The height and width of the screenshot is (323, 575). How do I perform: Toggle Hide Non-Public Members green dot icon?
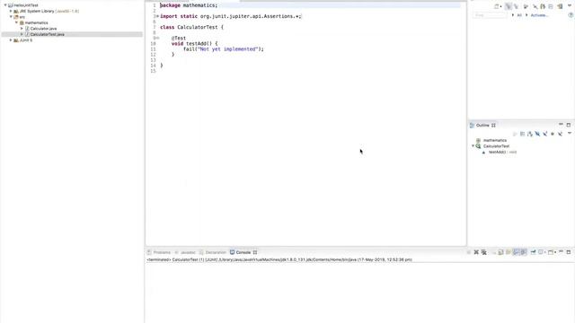553,134
